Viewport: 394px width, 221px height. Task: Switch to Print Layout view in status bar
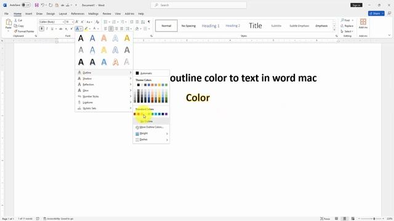coord(345,219)
